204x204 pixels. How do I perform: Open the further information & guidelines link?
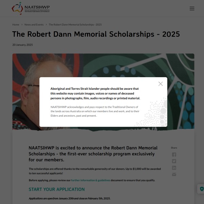click(90, 180)
